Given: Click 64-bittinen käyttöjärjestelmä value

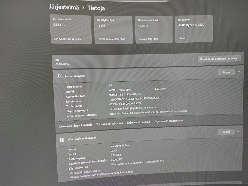Looking at the screenshot, I should coord(133,108).
